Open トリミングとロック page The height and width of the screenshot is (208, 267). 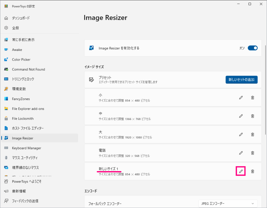coord(39,79)
